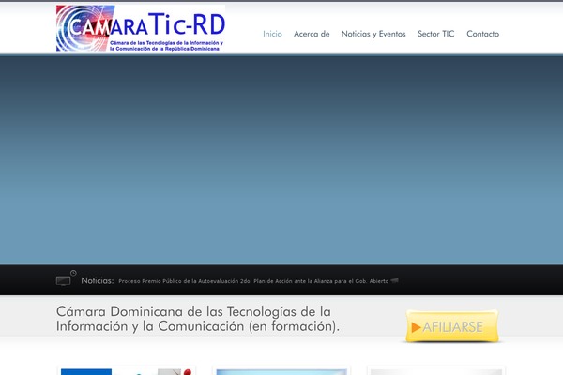Click the news monitor icon beside Noticias
The image size is (563, 375).
coord(66,278)
